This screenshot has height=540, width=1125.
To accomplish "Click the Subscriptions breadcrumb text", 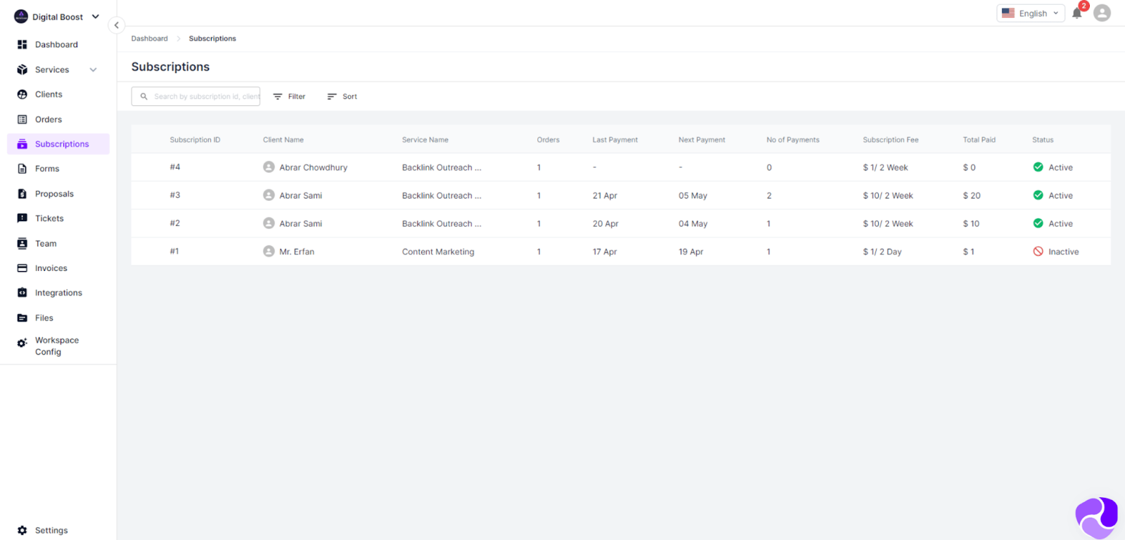I will click(212, 39).
